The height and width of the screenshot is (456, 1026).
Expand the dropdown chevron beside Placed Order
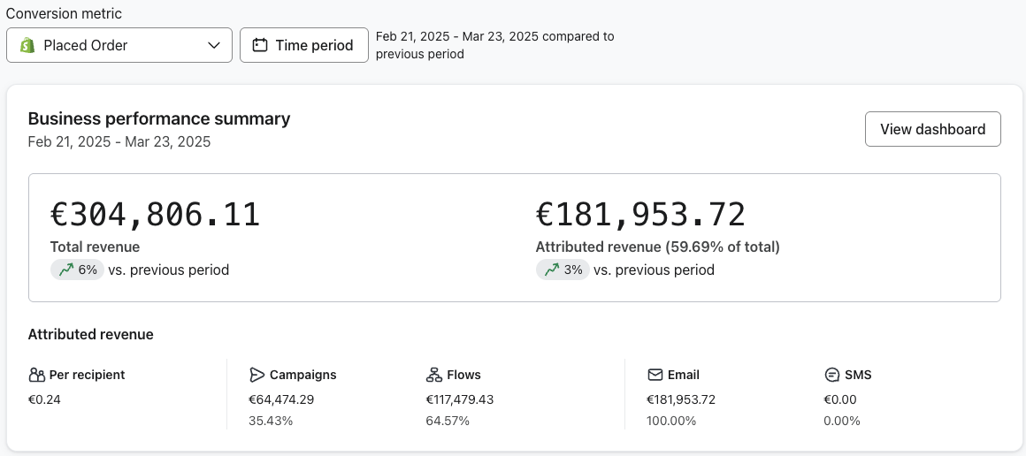click(x=214, y=45)
